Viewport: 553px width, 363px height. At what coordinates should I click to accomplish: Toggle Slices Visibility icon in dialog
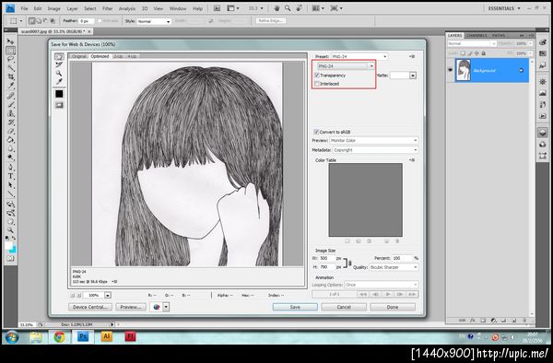pyautogui.click(x=59, y=105)
